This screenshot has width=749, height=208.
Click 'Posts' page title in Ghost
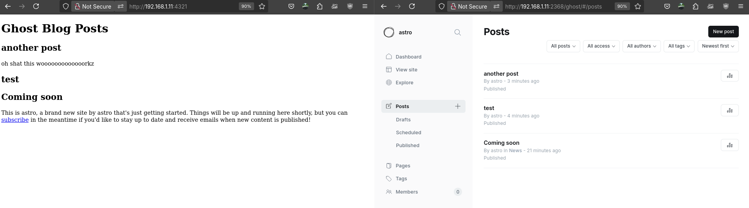(x=496, y=32)
